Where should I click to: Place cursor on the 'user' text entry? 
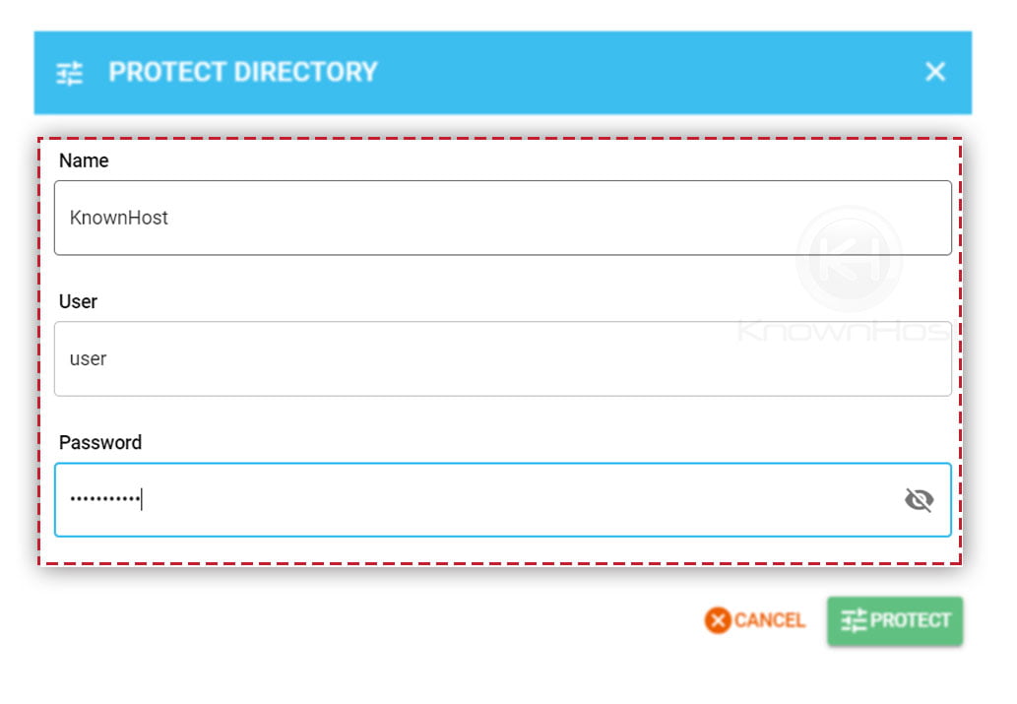[x=88, y=358]
